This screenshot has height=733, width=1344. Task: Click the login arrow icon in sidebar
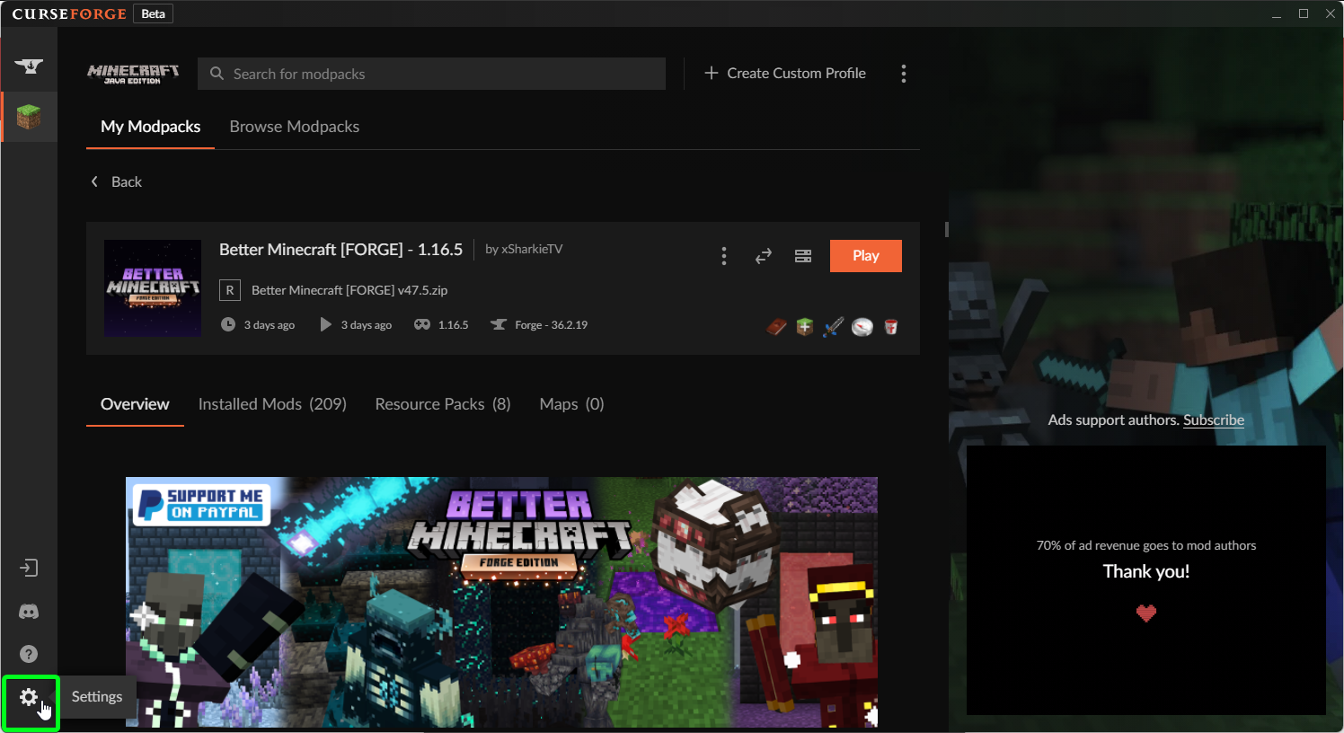(x=29, y=568)
